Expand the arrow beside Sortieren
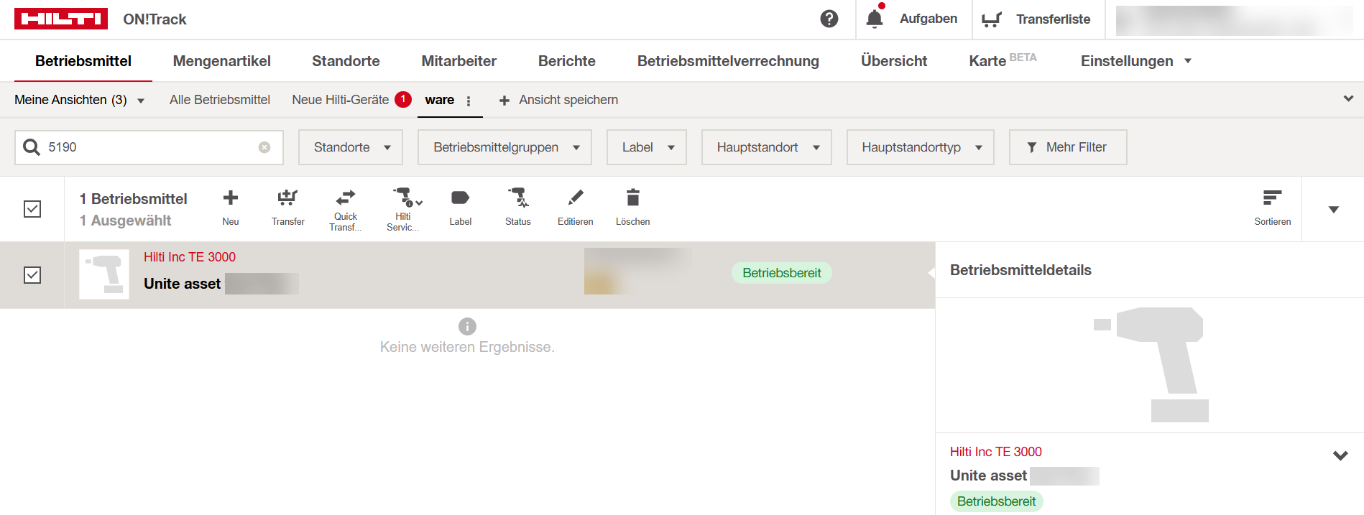 coord(1334,210)
